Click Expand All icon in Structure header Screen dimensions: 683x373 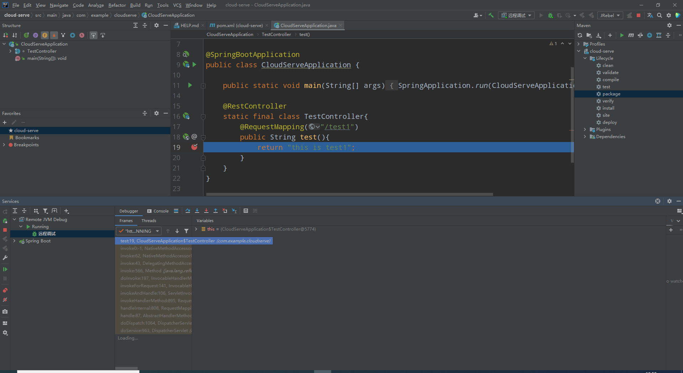(136, 25)
